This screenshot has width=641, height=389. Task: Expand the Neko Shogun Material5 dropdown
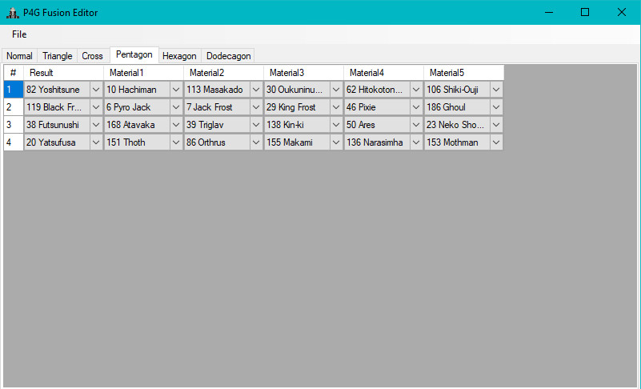pos(496,125)
